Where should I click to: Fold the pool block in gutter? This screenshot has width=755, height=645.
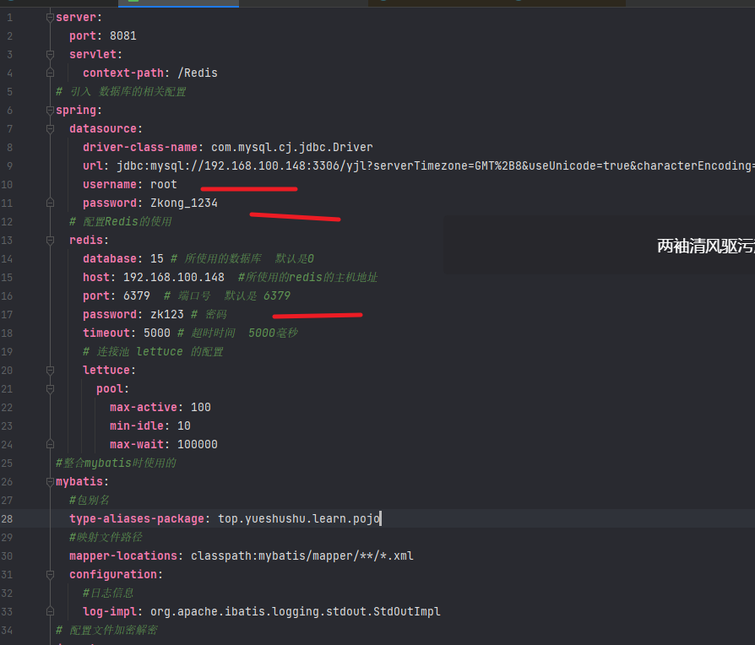click(50, 389)
